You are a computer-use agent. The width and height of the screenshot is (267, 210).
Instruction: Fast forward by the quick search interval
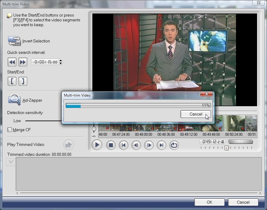23,62
